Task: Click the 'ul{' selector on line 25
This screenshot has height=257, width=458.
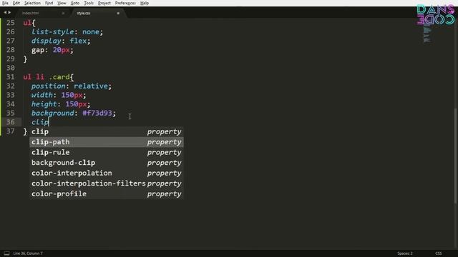Action: click(x=29, y=23)
